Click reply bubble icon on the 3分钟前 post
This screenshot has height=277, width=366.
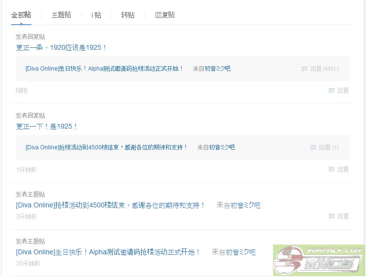point(332,216)
